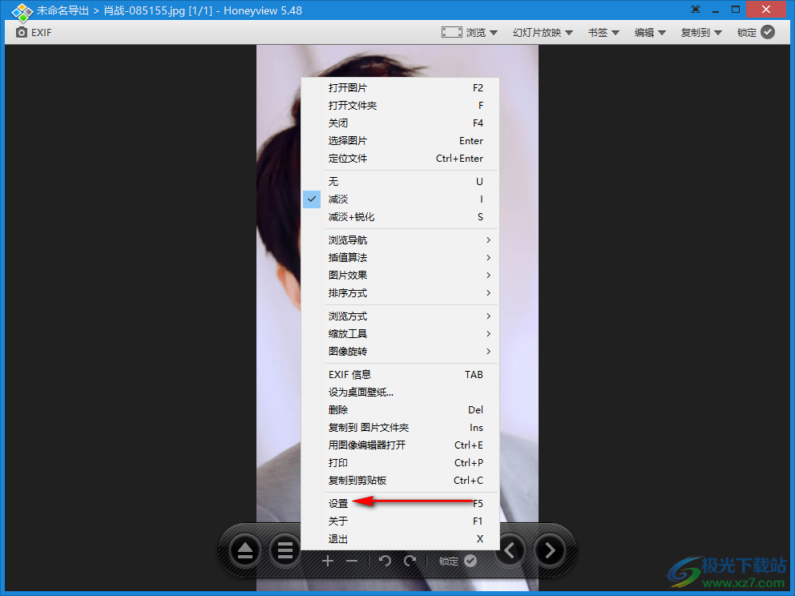795x596 pixels.
Task: Expand 缩放工具 submenu
Action: tap(401, 333)
